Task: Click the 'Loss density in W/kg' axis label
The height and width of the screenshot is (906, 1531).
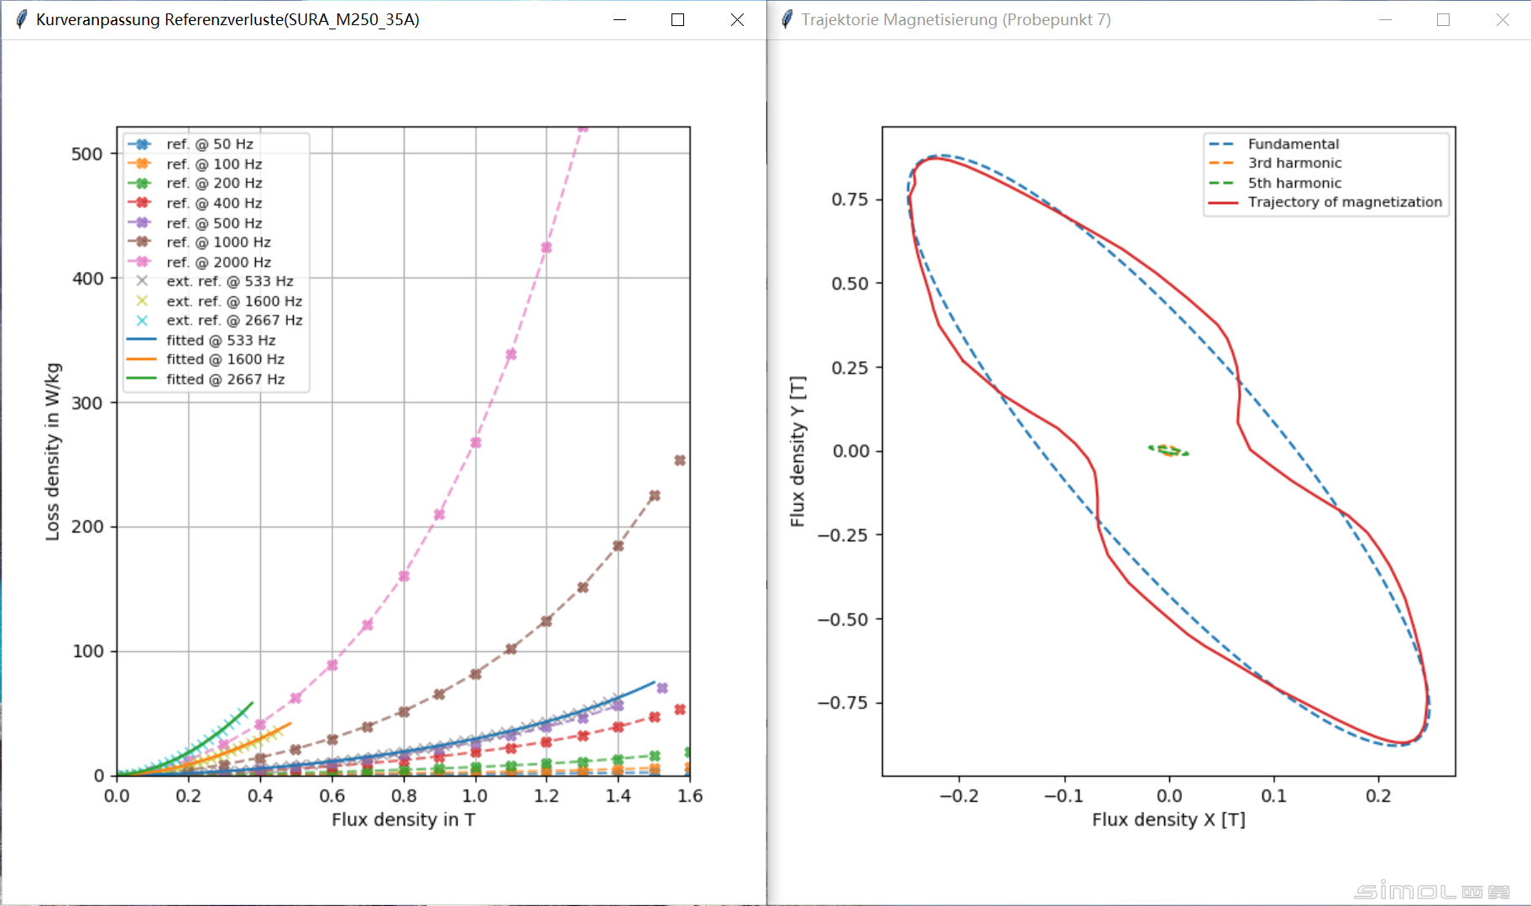Action: tap(52, 451)
